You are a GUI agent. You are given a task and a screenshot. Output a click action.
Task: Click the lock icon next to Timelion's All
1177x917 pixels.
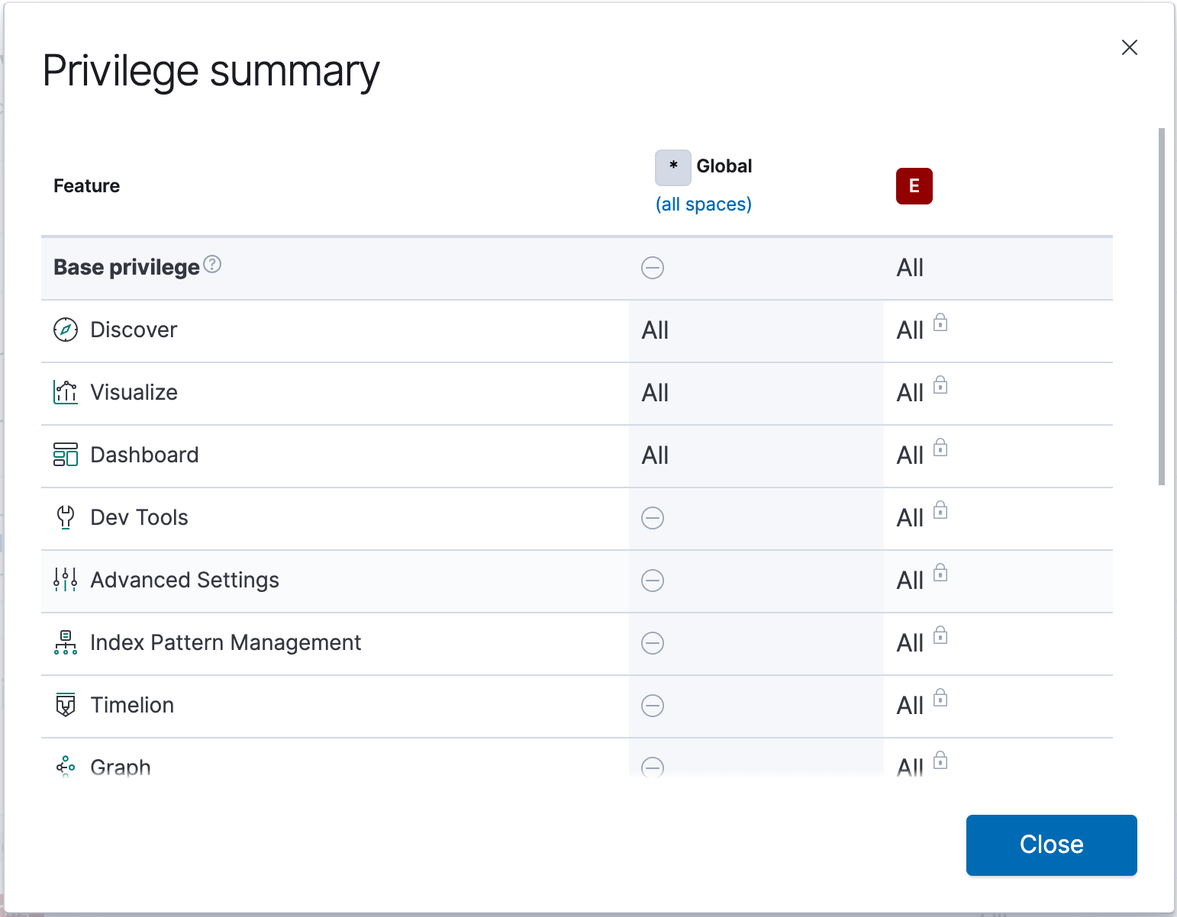click(x=940, y=698)
